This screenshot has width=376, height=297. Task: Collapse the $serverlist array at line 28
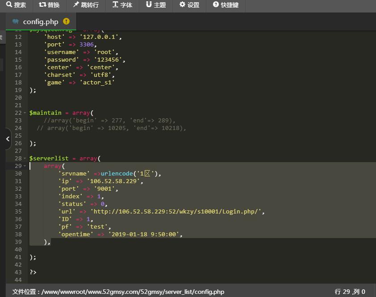(25, 159)
